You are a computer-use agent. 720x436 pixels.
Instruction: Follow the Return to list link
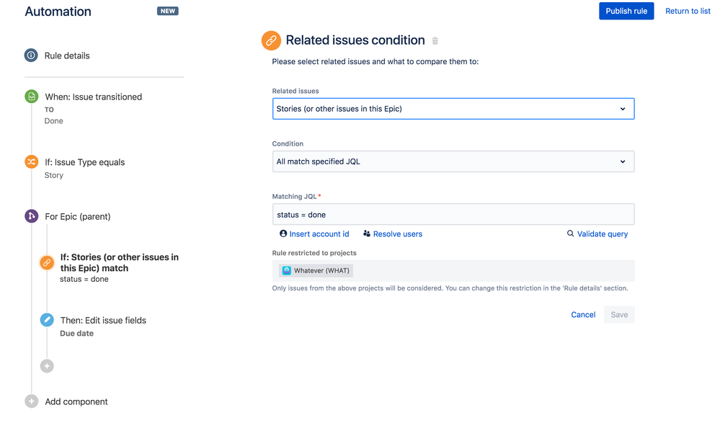(x=688, y=11)
